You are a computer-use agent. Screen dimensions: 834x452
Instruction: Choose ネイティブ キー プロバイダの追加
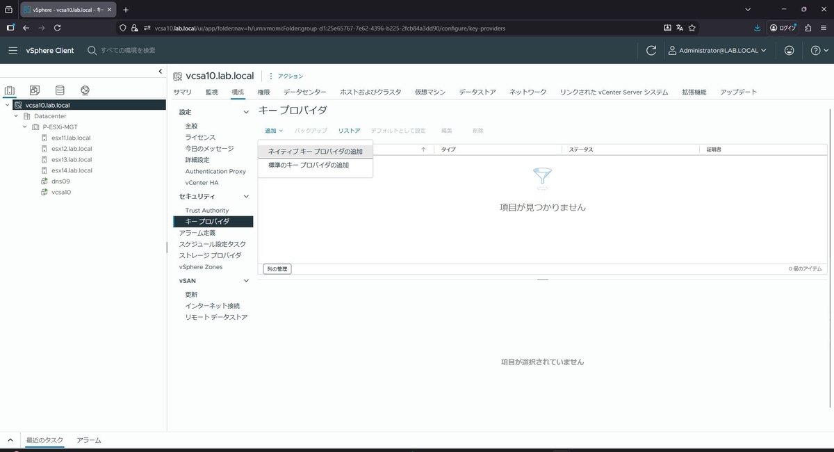tap(315, 151)
